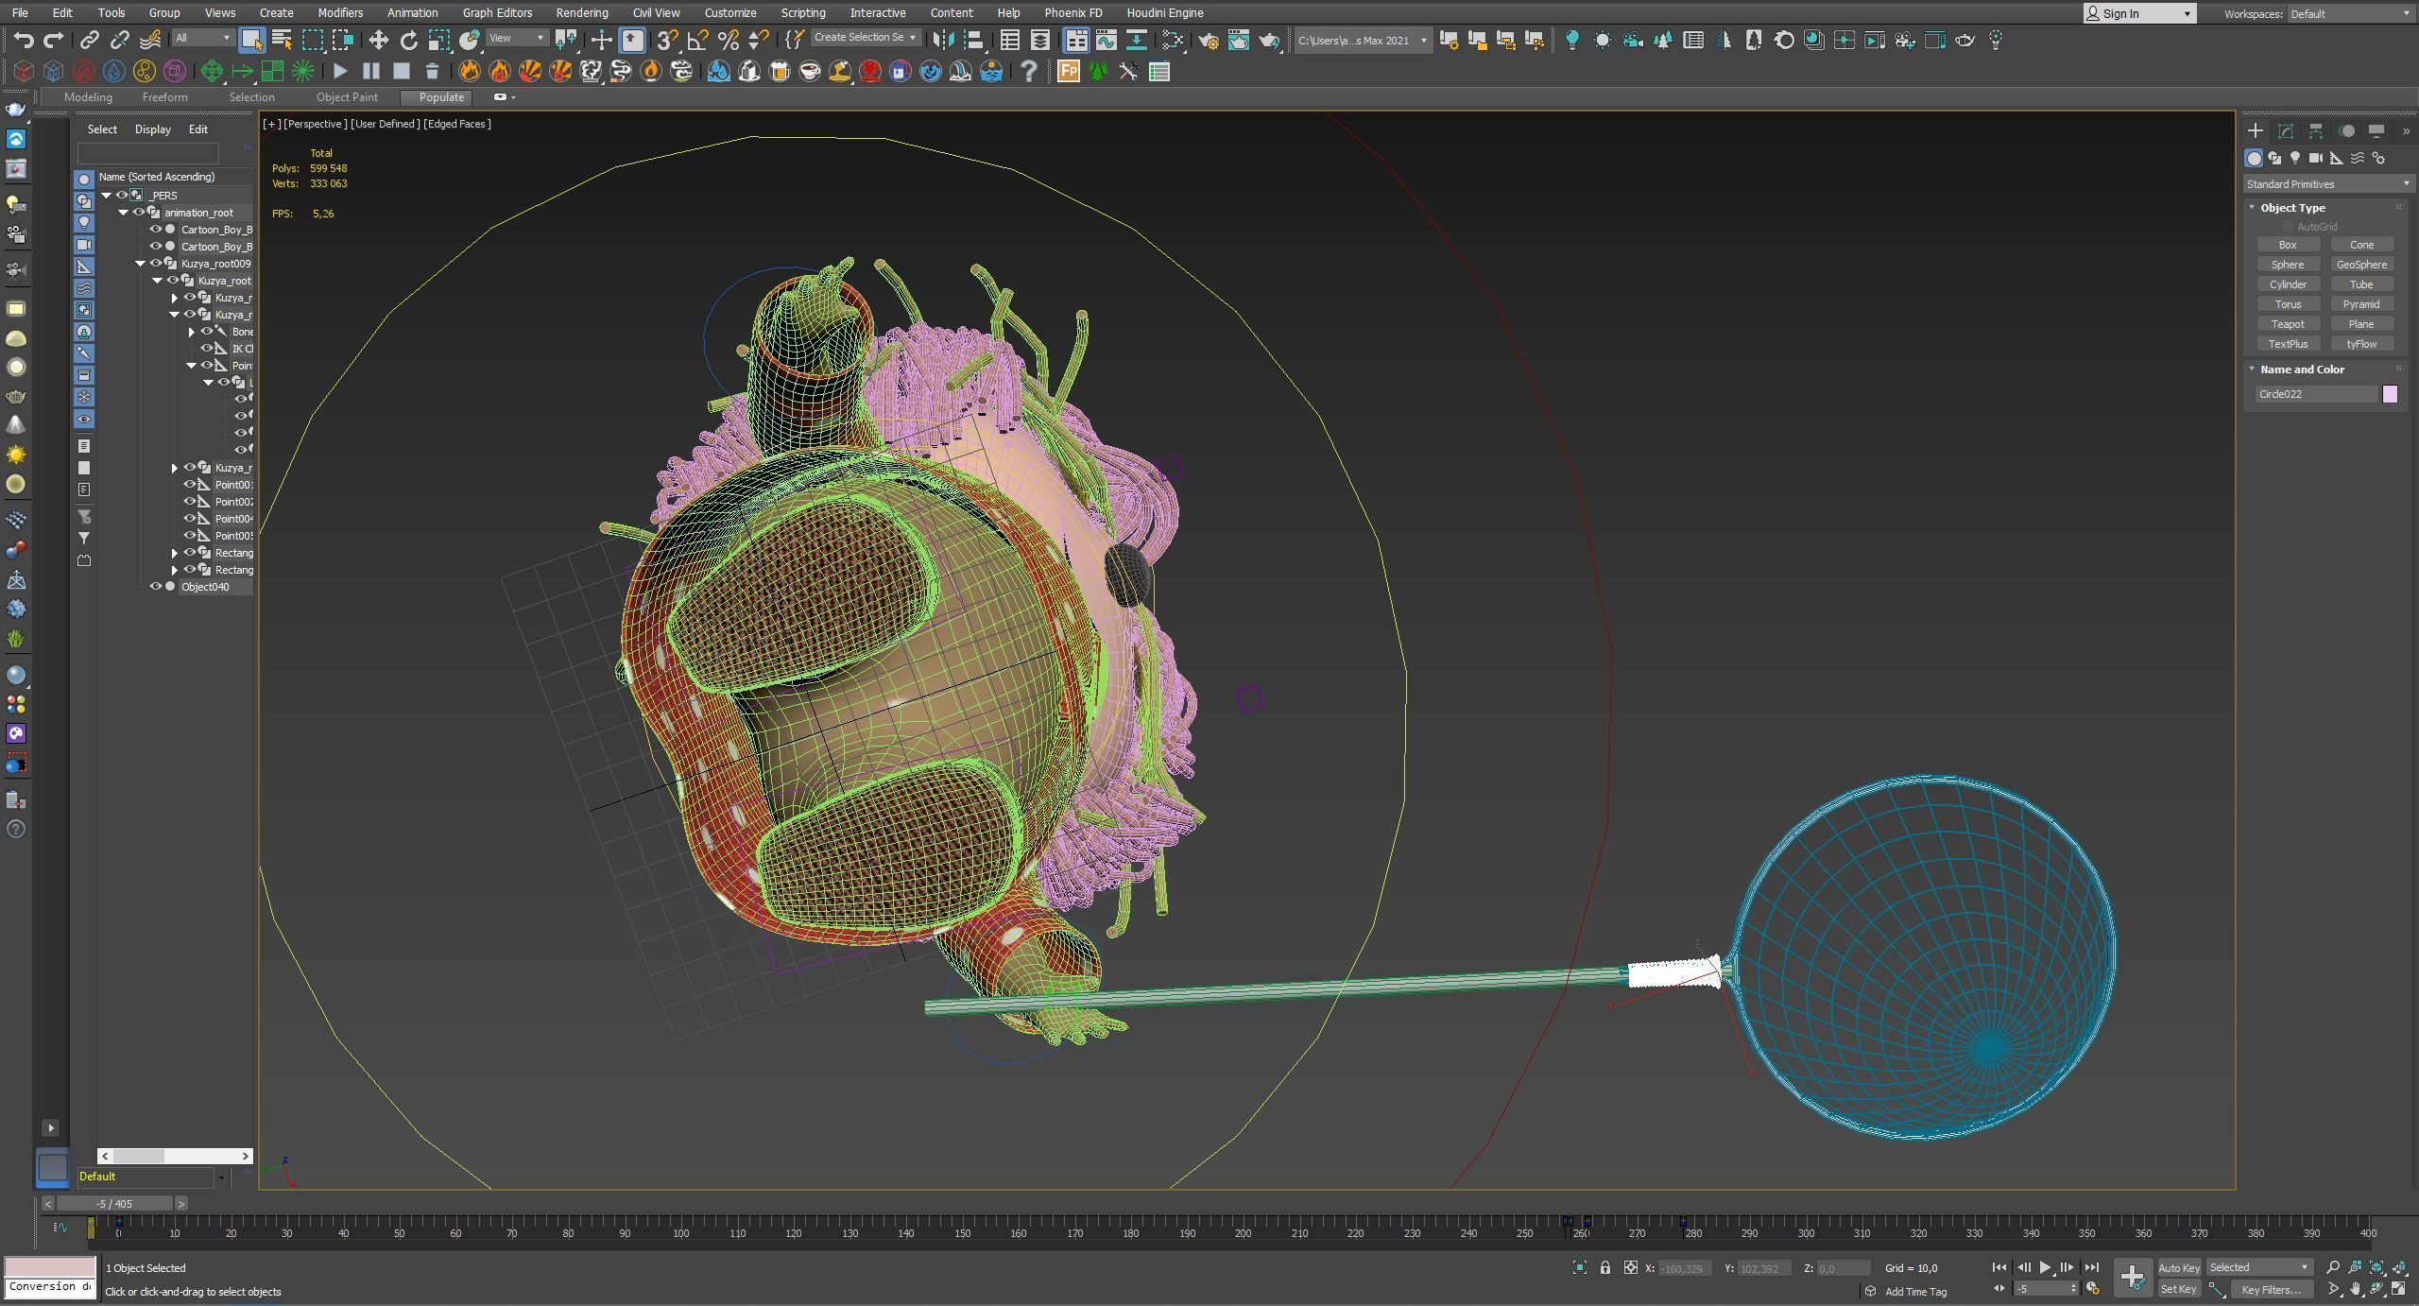Image resolution: width=2419 pixels, height=1306 pixels.
Task: Toggle the Selection Lock icon
Action: point(1605,1267)
